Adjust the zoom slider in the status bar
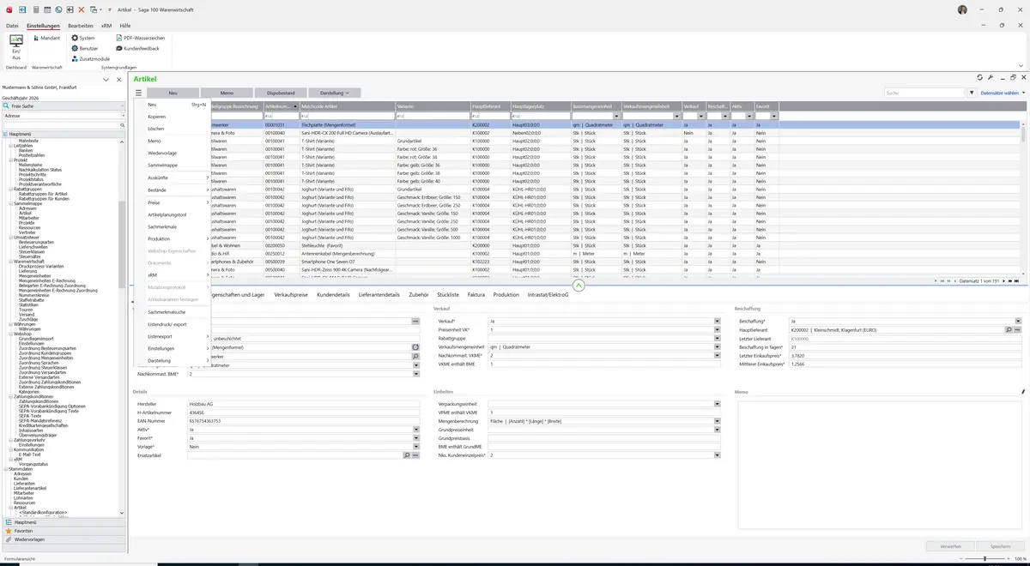This screenshot has width=1030, height=566. click(x=985, y=559)
